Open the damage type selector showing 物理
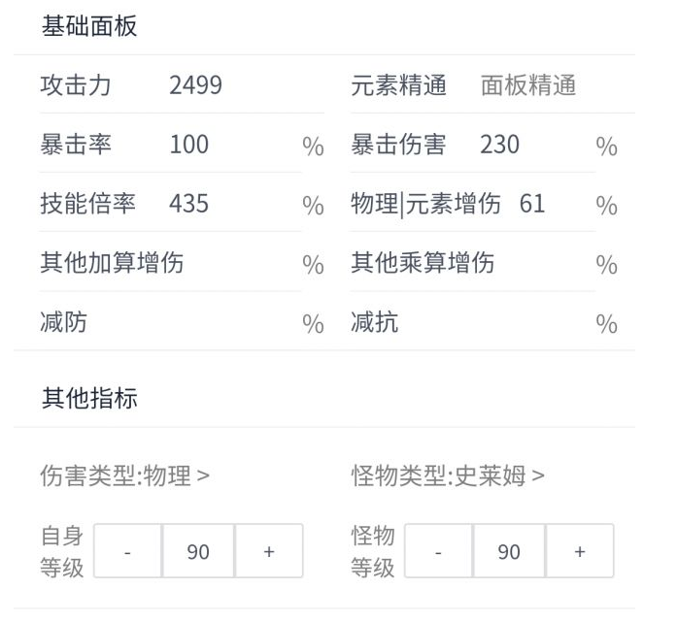 pos(124,476)
